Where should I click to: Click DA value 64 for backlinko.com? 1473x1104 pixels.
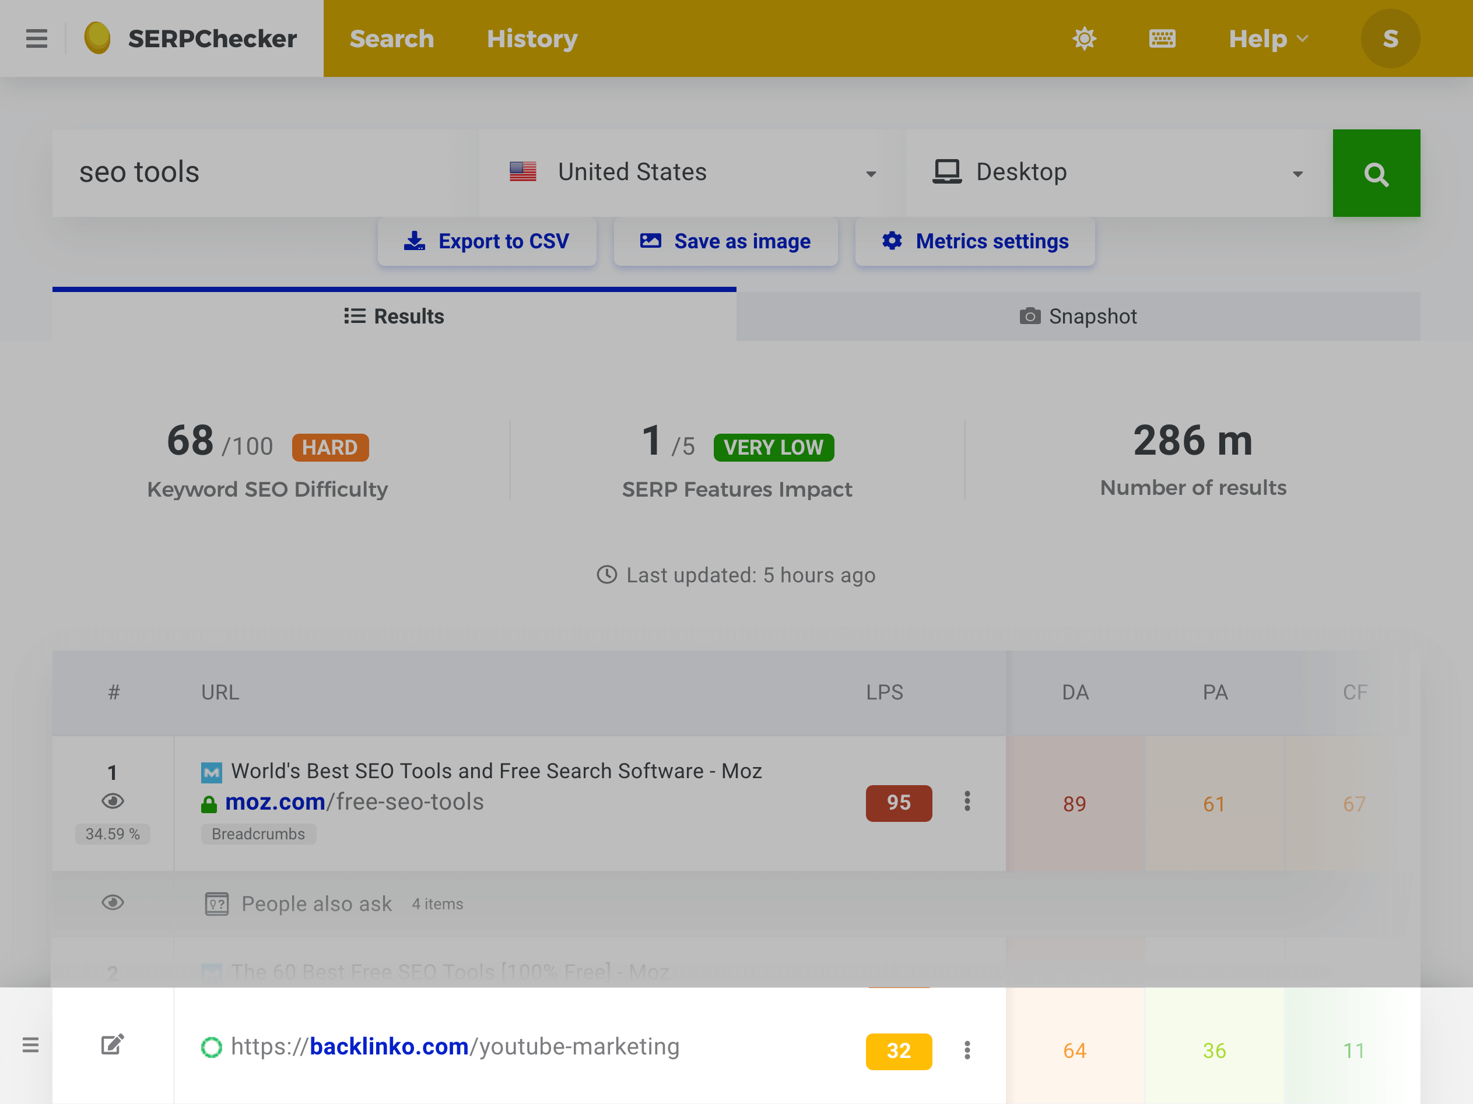[1074, 1051]
